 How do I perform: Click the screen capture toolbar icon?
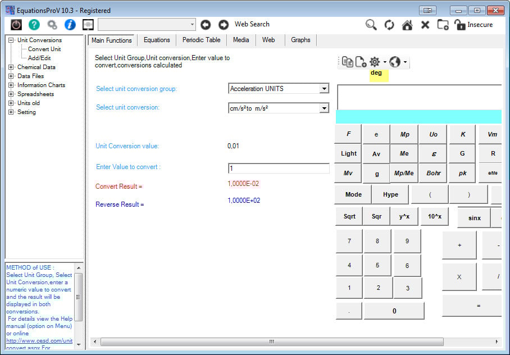[88, 25]
